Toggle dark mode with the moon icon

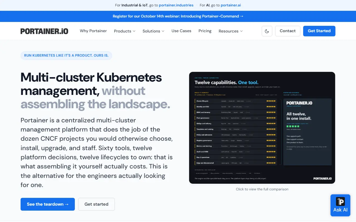click(x=267, y=31)
